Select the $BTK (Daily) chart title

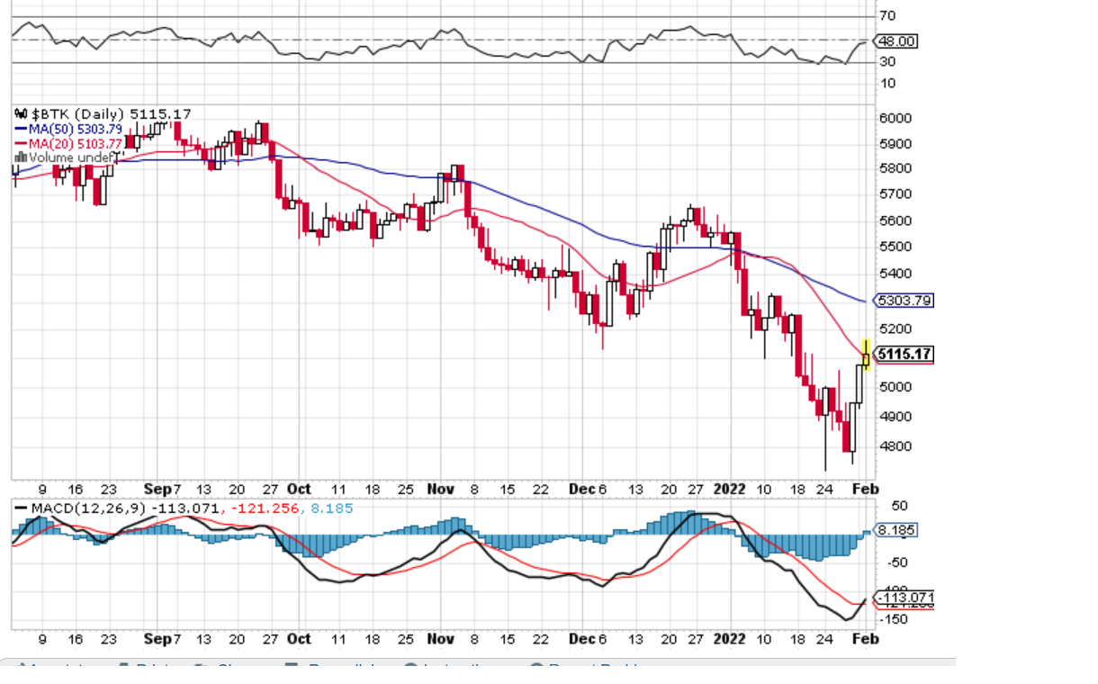click(79, 114)
